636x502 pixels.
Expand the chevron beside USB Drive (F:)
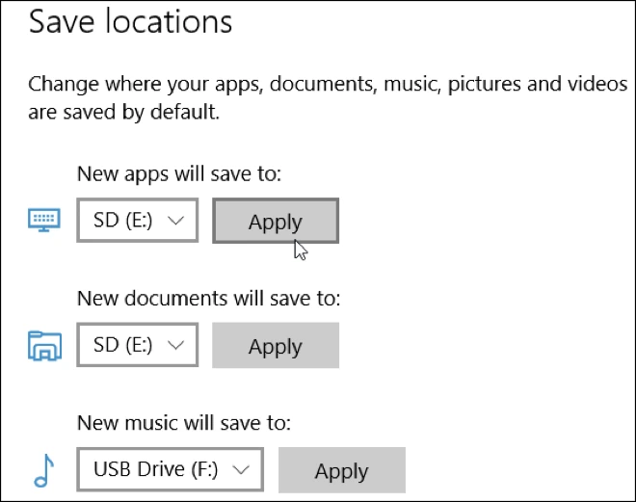click(242, 470)
